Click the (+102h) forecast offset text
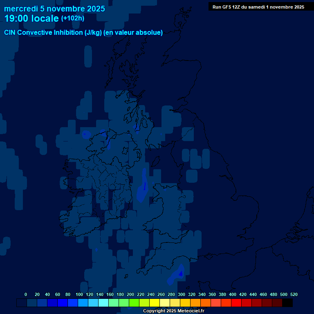Viewport: 314px width, 314px height. [73, 18]
